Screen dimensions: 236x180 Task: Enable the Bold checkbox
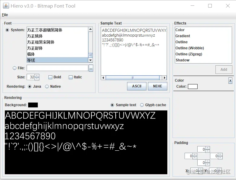coord(50,77)
